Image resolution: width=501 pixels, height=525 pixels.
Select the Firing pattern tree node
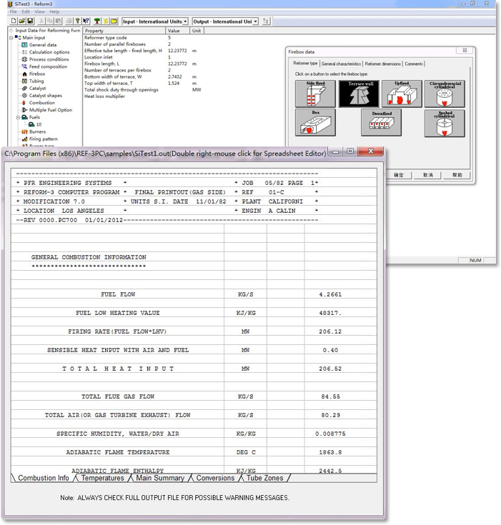point(43,139)
